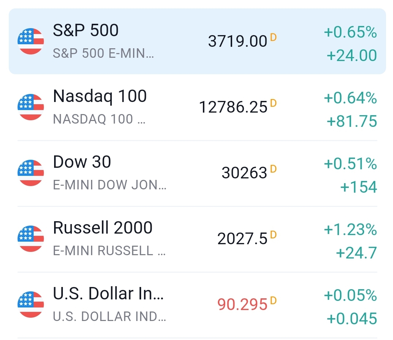
Task: Click delayed-data 'D' badge beside 90.295
Action: click(x=273, y=301)
